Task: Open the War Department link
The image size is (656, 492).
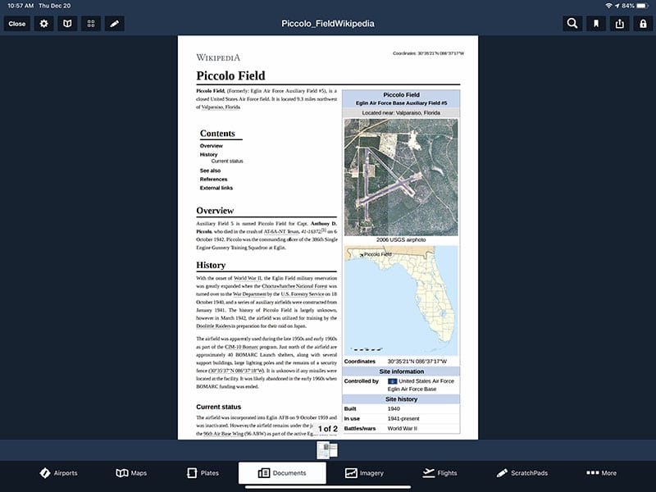Action: (249, 294)
